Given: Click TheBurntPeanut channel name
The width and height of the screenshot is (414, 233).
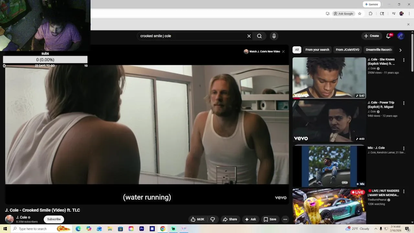Looking at the screenshot, I should tap(377, 200).
